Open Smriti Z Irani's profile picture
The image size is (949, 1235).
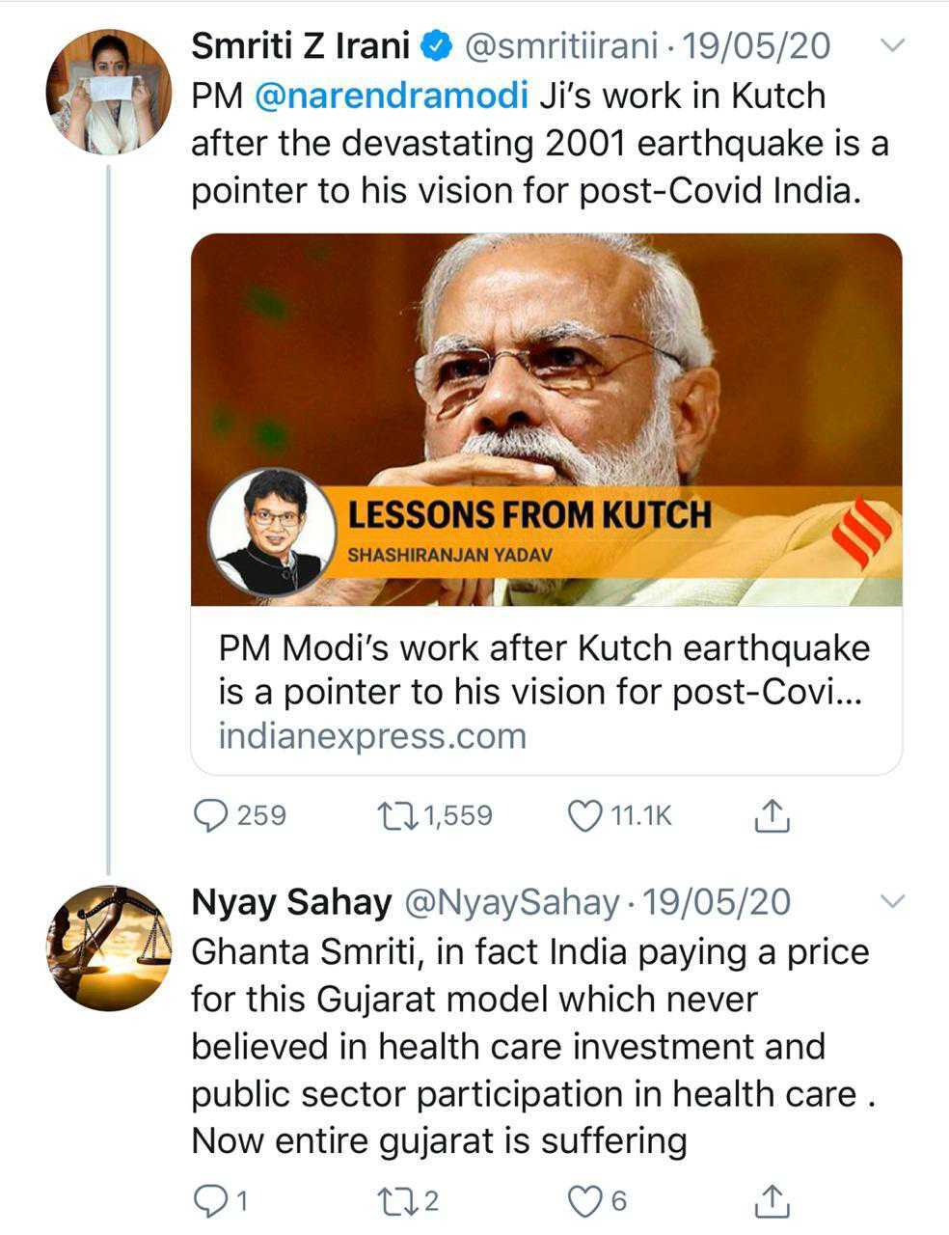(x=108, y=92)
